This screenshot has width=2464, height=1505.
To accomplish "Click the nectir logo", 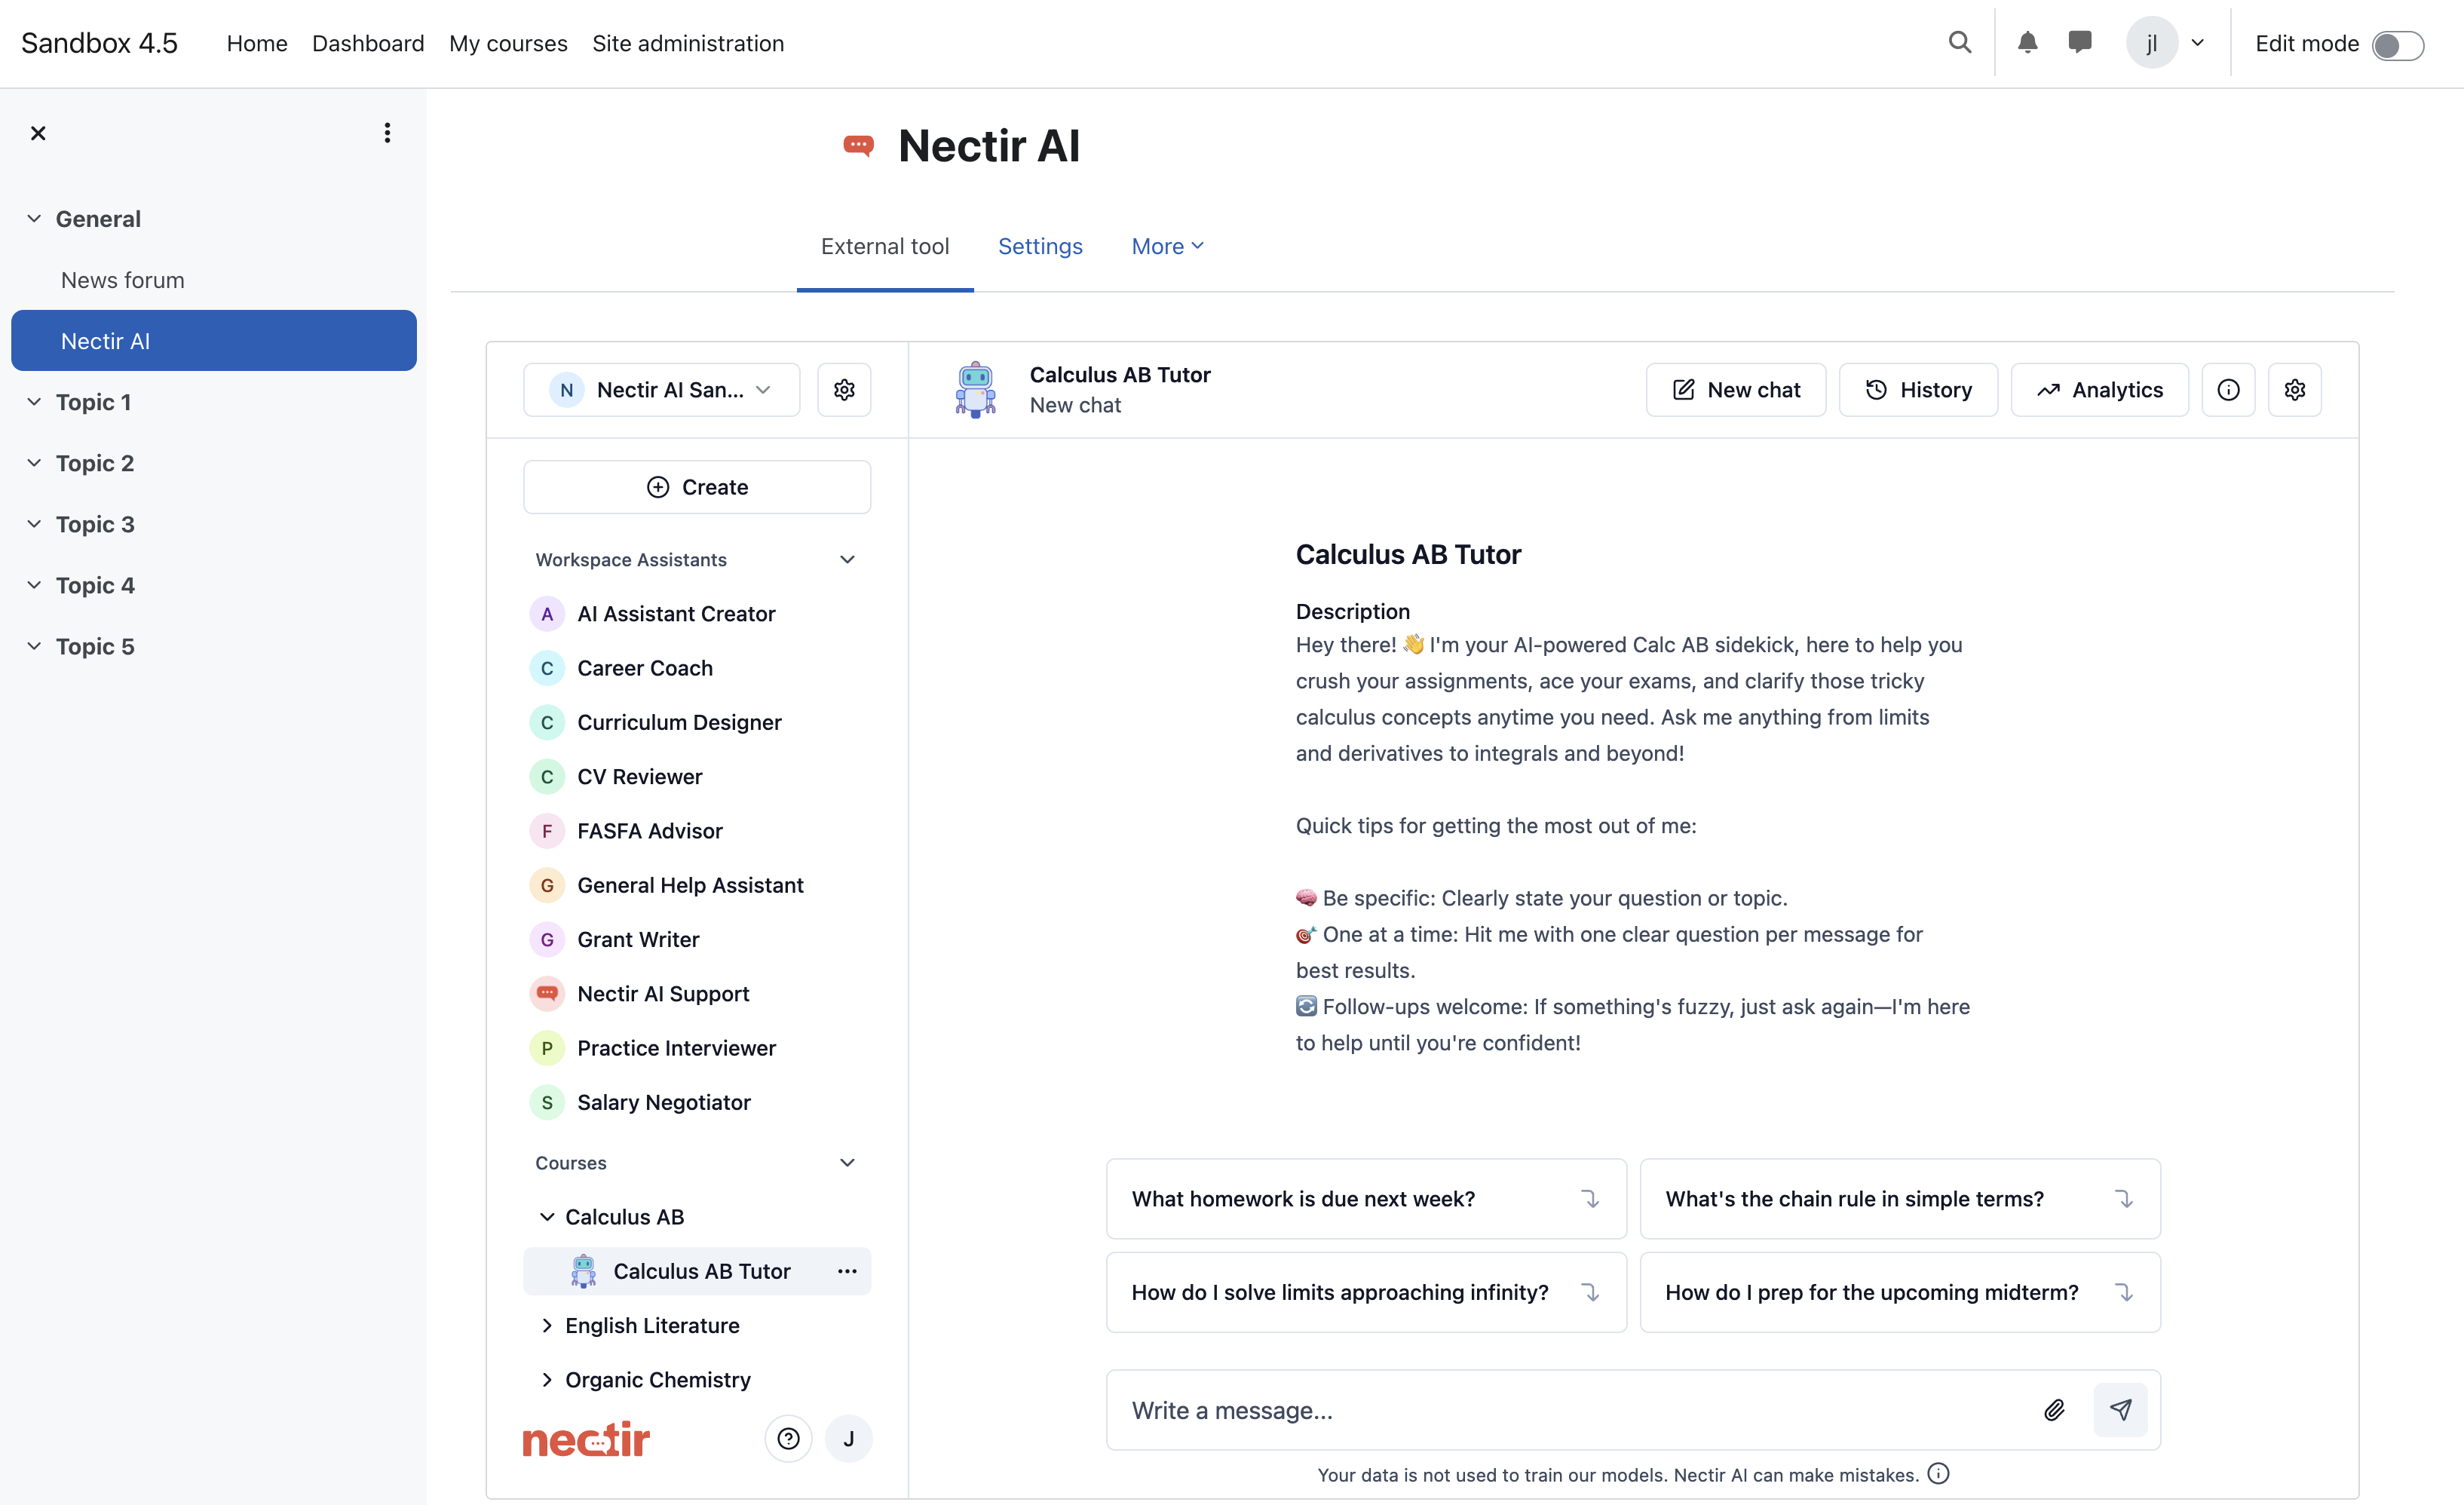I will [586, 1439].
